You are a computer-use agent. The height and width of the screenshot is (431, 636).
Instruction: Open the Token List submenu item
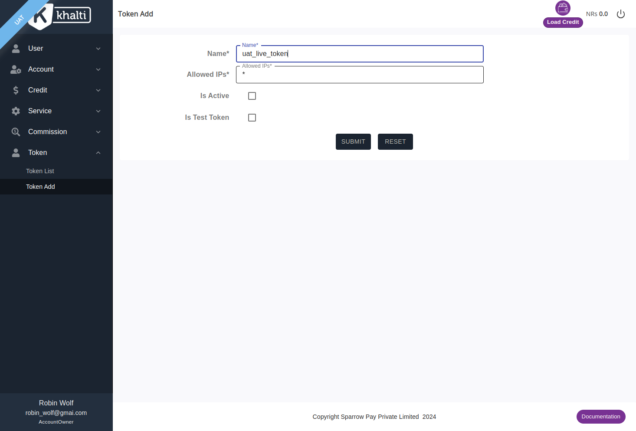point(56,171)
